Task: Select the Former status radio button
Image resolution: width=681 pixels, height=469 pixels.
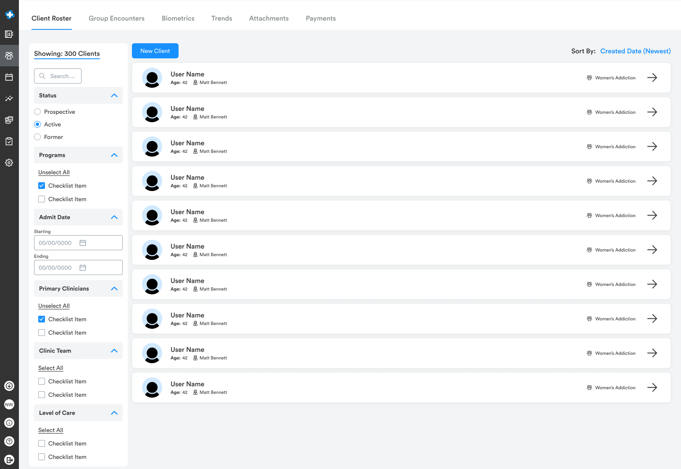Action: [38, 137]
